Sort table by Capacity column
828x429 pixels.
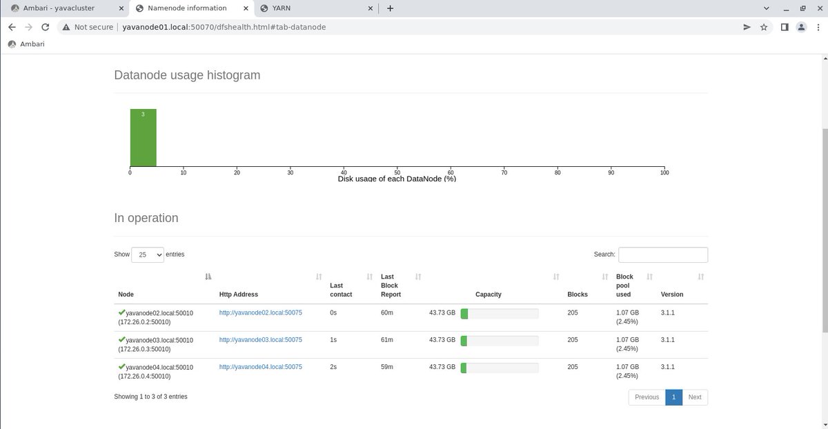tap(493, 286)
